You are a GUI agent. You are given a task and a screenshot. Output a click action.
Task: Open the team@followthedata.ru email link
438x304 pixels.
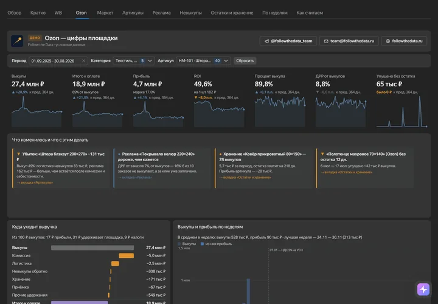(x=349, y=41)
